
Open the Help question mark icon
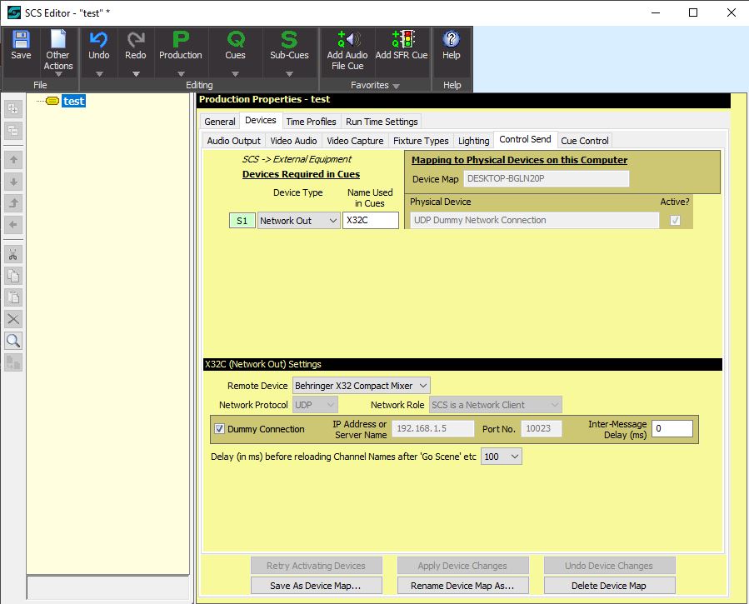pyautogui.click(x=451, y=40)
